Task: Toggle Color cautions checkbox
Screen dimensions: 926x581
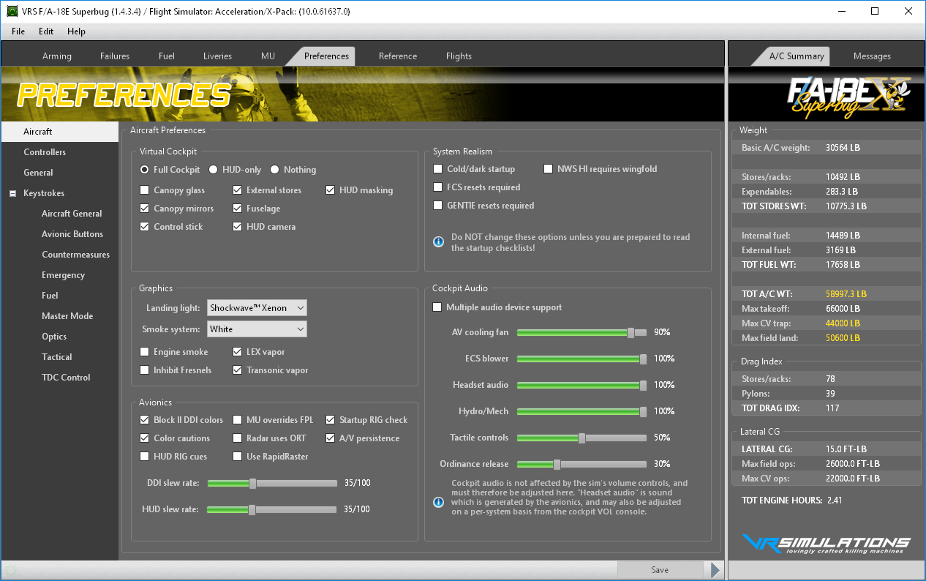Action: (145, 438)
